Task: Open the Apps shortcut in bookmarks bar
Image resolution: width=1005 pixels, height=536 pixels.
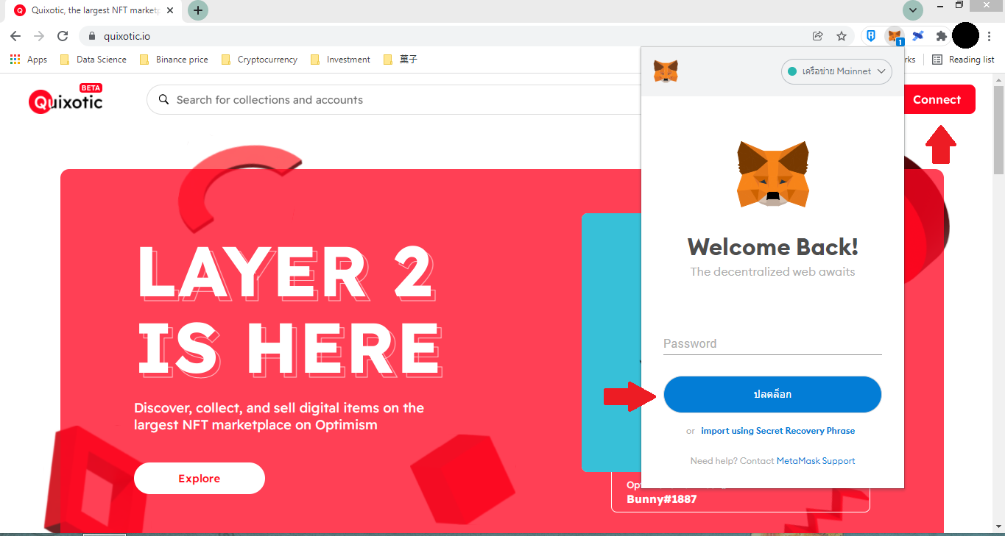Action: pyautogui.click(x=29, y=60)
